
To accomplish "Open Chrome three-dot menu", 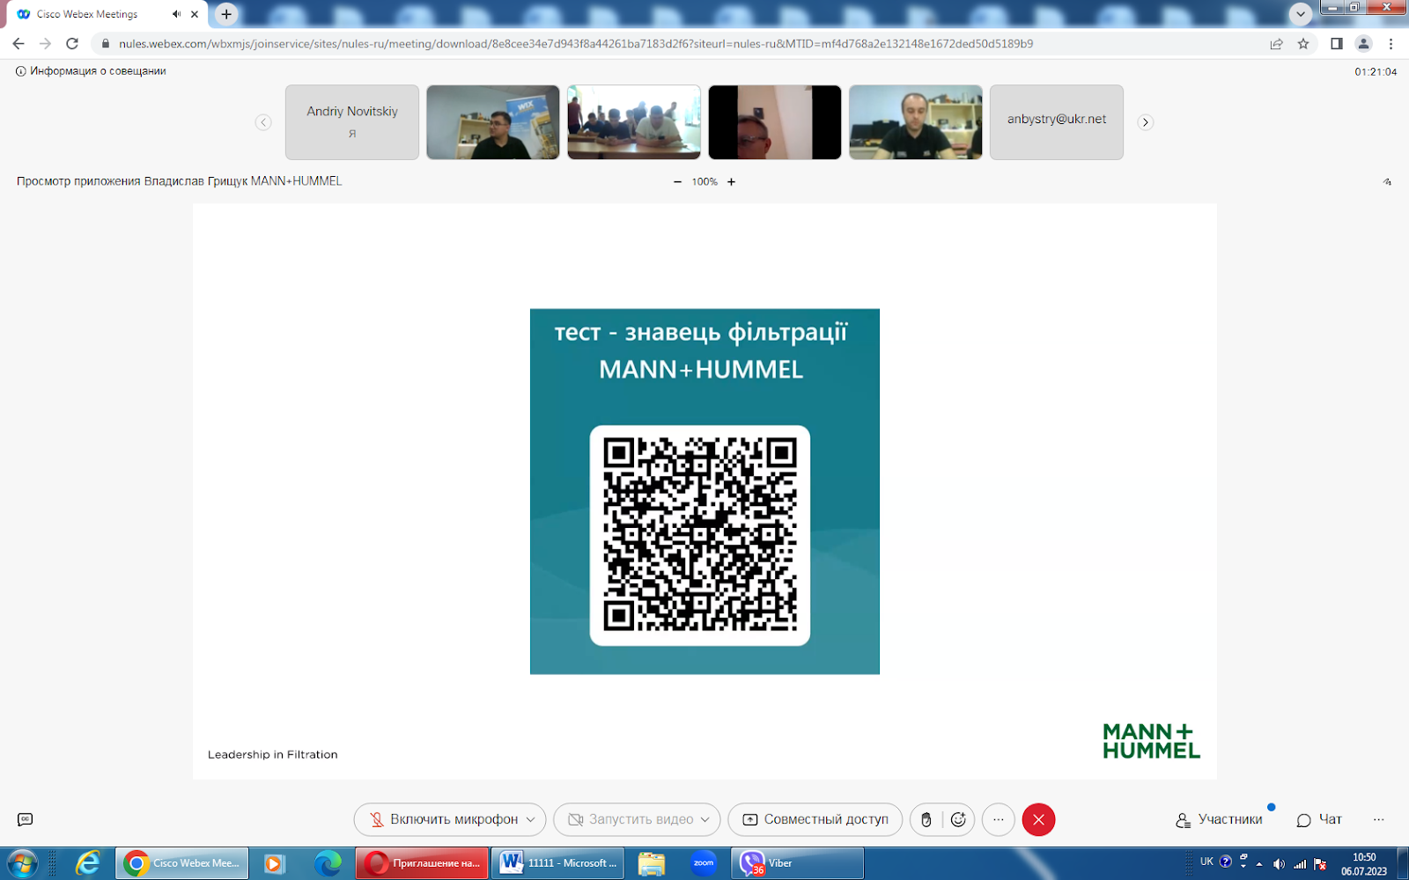I will (x=1391, y=44).
